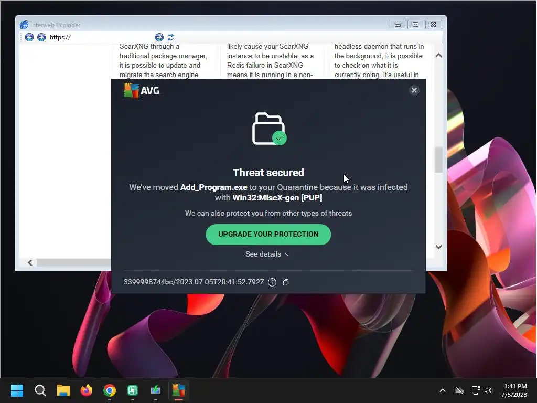The width and height of the screenshot is (537, 403).
Task: Click the Go arrow beside address bar
Action: [x=159, y=37]
